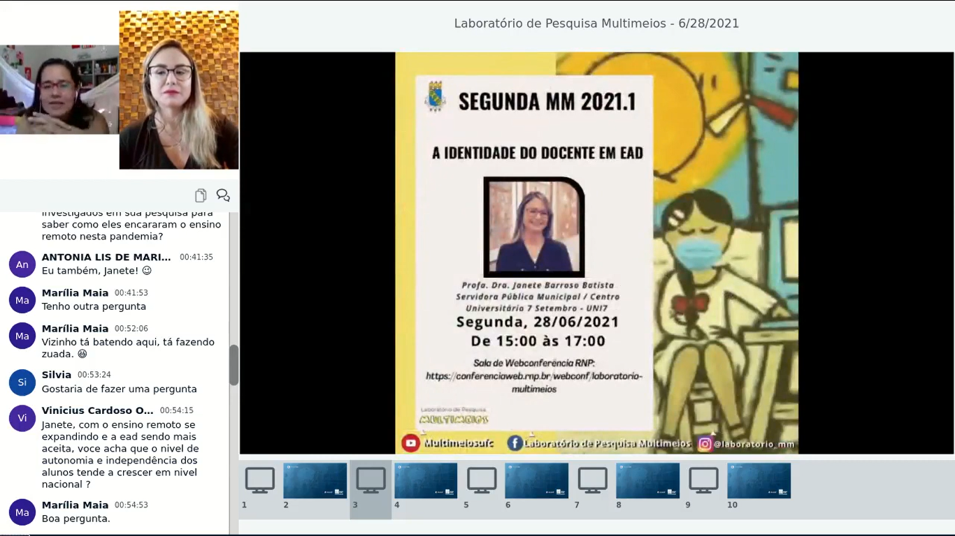Click the 'Boa pergunta.' chat message
Image resolution: width=955 pixels, height=536 pixels.
76,519
